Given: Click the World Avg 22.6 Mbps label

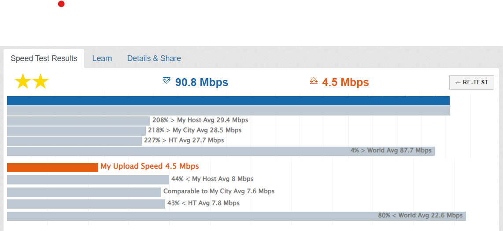Looking at the screenshot, I should (x=420, y=215).
